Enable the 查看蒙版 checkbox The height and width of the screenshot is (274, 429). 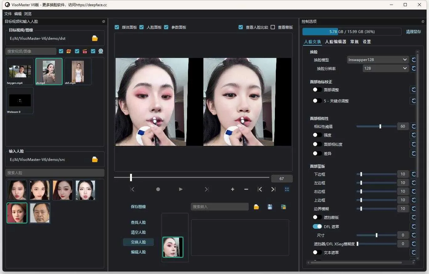point(273,27)
